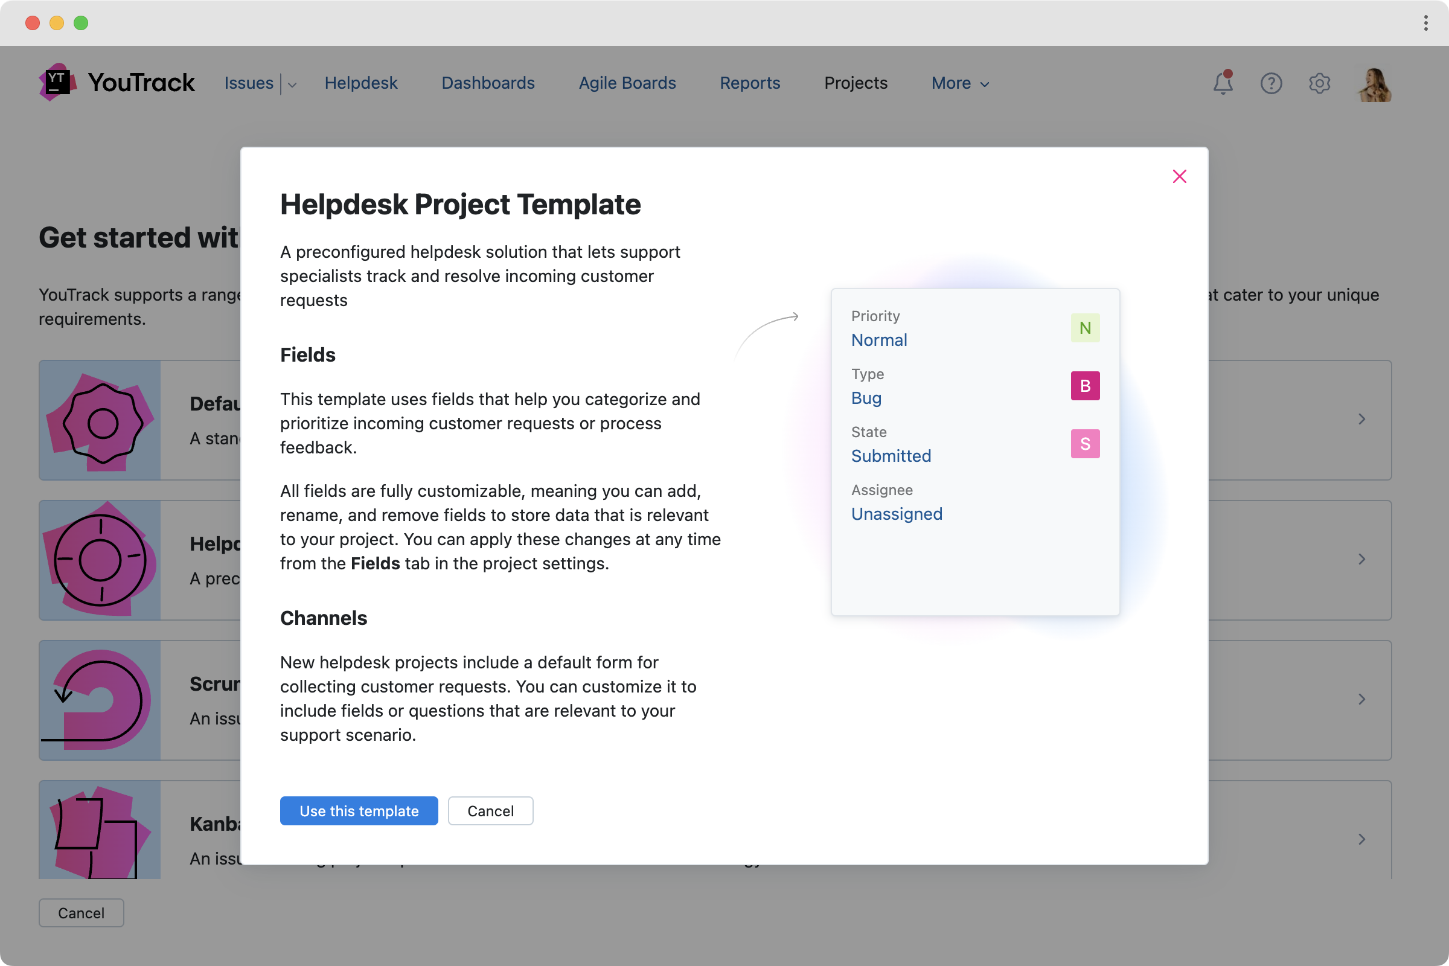Open the Agile Boards menu item
Screen dimensions: 1449x966
pyautogui.click(x=627, y=83)
